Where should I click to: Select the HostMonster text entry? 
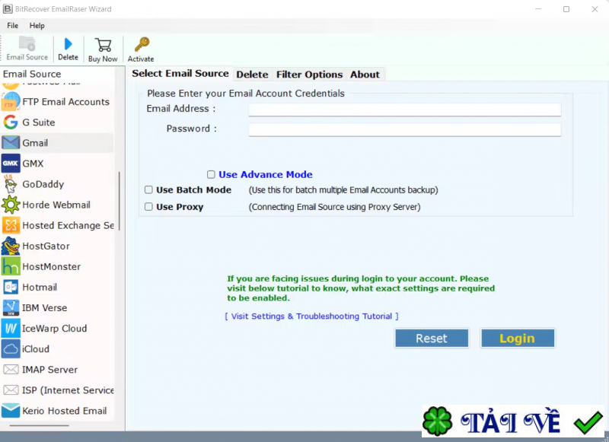coord(51,266)
